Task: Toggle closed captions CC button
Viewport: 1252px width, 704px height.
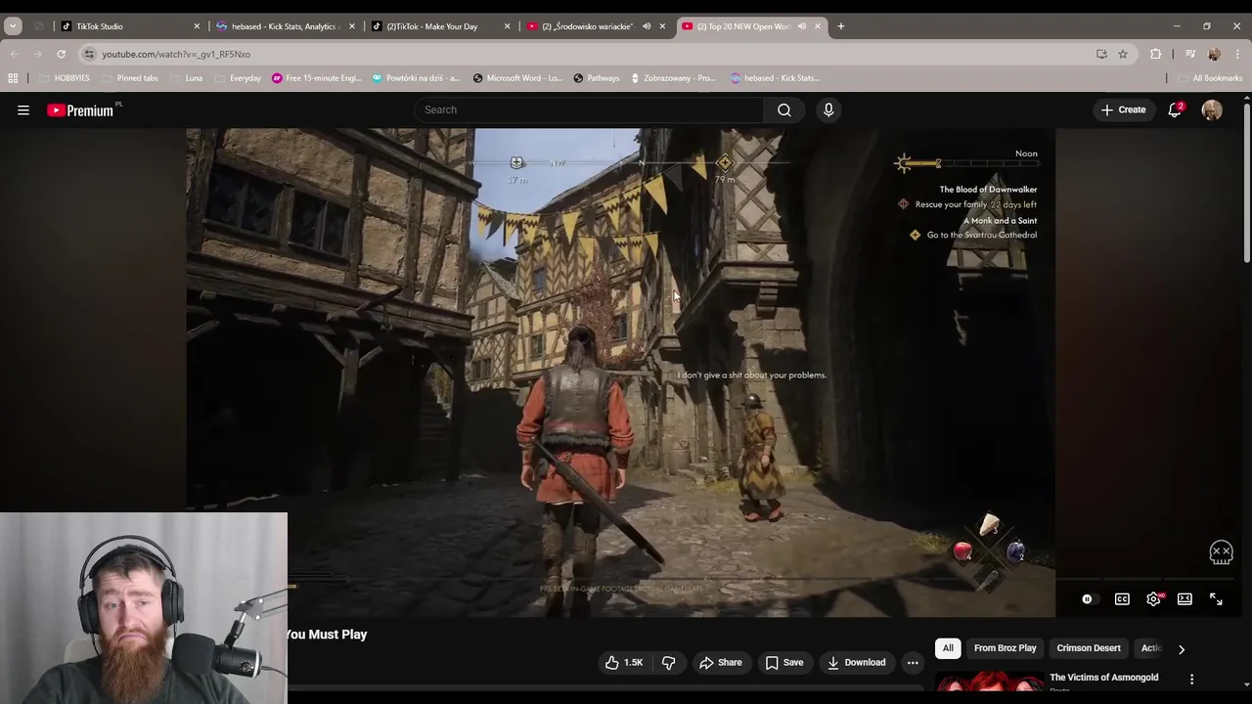Action: pos(1122,598)
